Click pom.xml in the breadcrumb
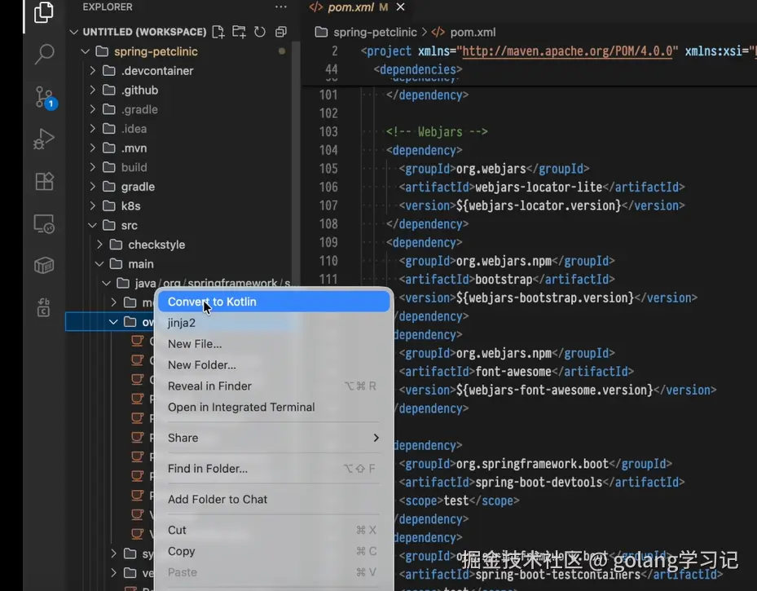Screen dimensions: 757x591 point(472,33)
